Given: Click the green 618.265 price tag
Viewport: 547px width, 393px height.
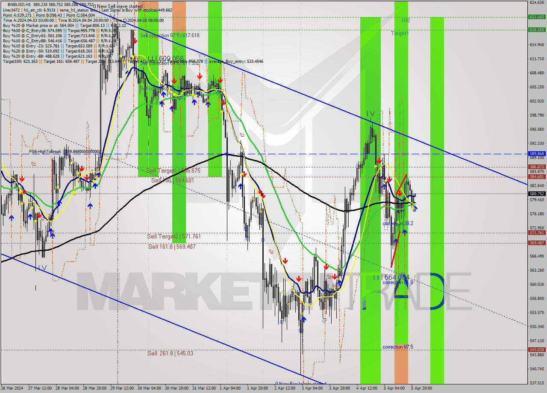Looking at the screenshot, I should point(537,30).
